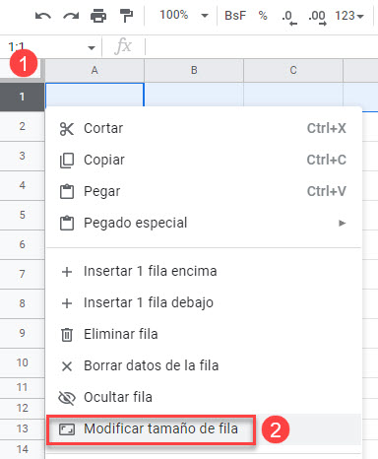Increase decimal places
The width and height of the screenshot is (378, 459).
317,17
